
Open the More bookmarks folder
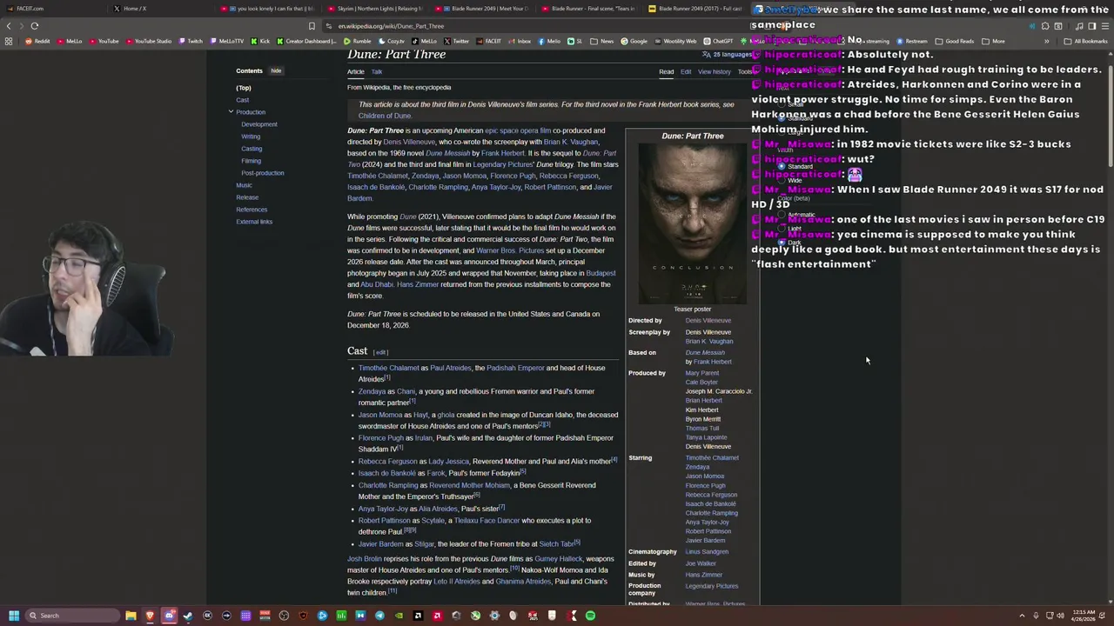coord(993,41)
